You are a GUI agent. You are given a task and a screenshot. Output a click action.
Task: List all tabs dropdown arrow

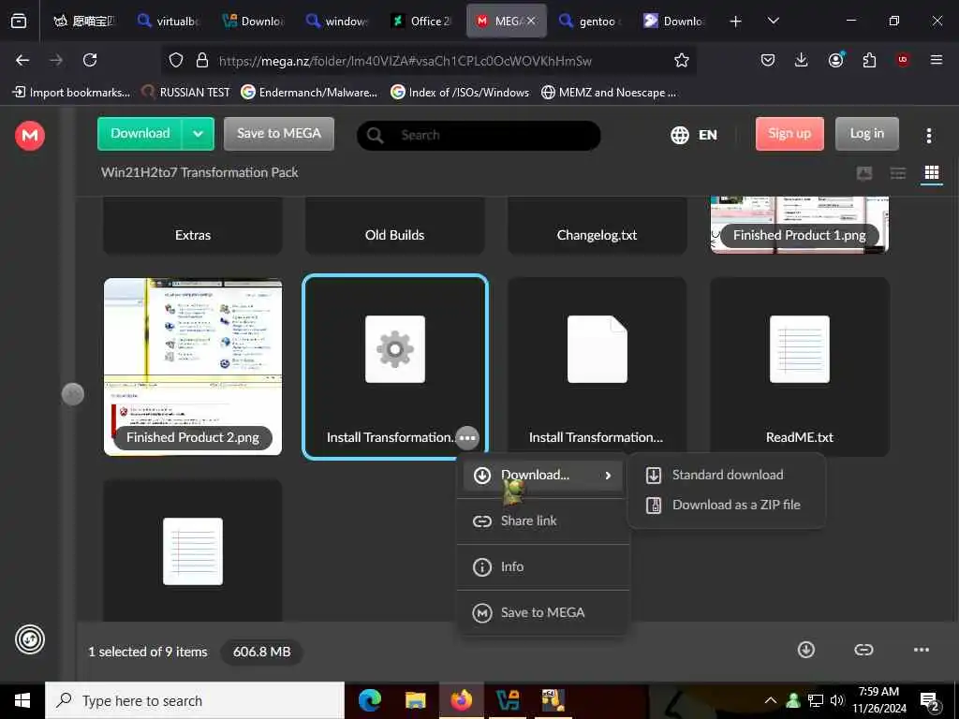point(774,22)
